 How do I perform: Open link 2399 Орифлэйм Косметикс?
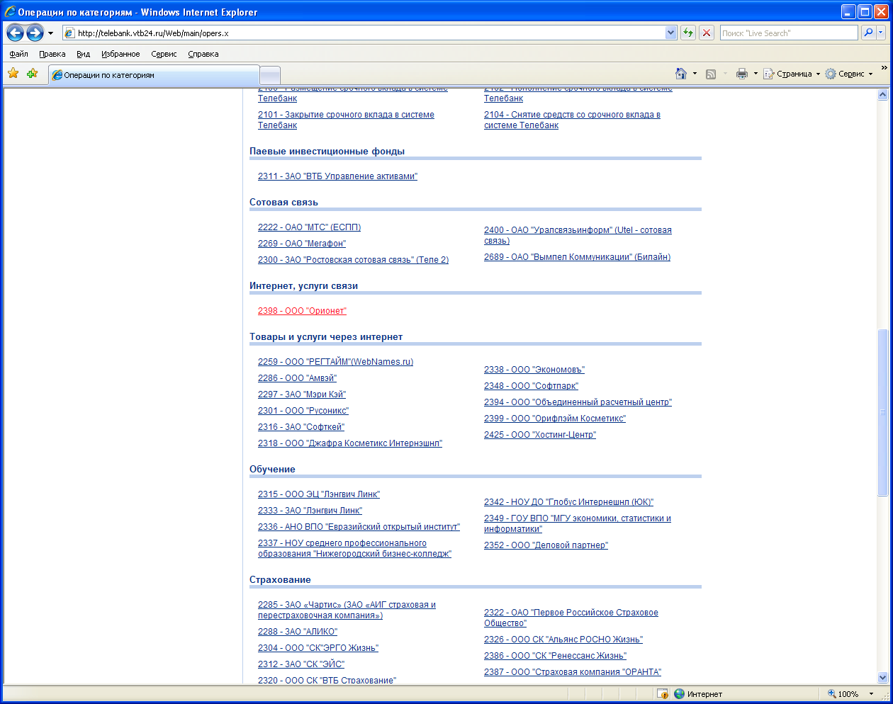[555, 419]
